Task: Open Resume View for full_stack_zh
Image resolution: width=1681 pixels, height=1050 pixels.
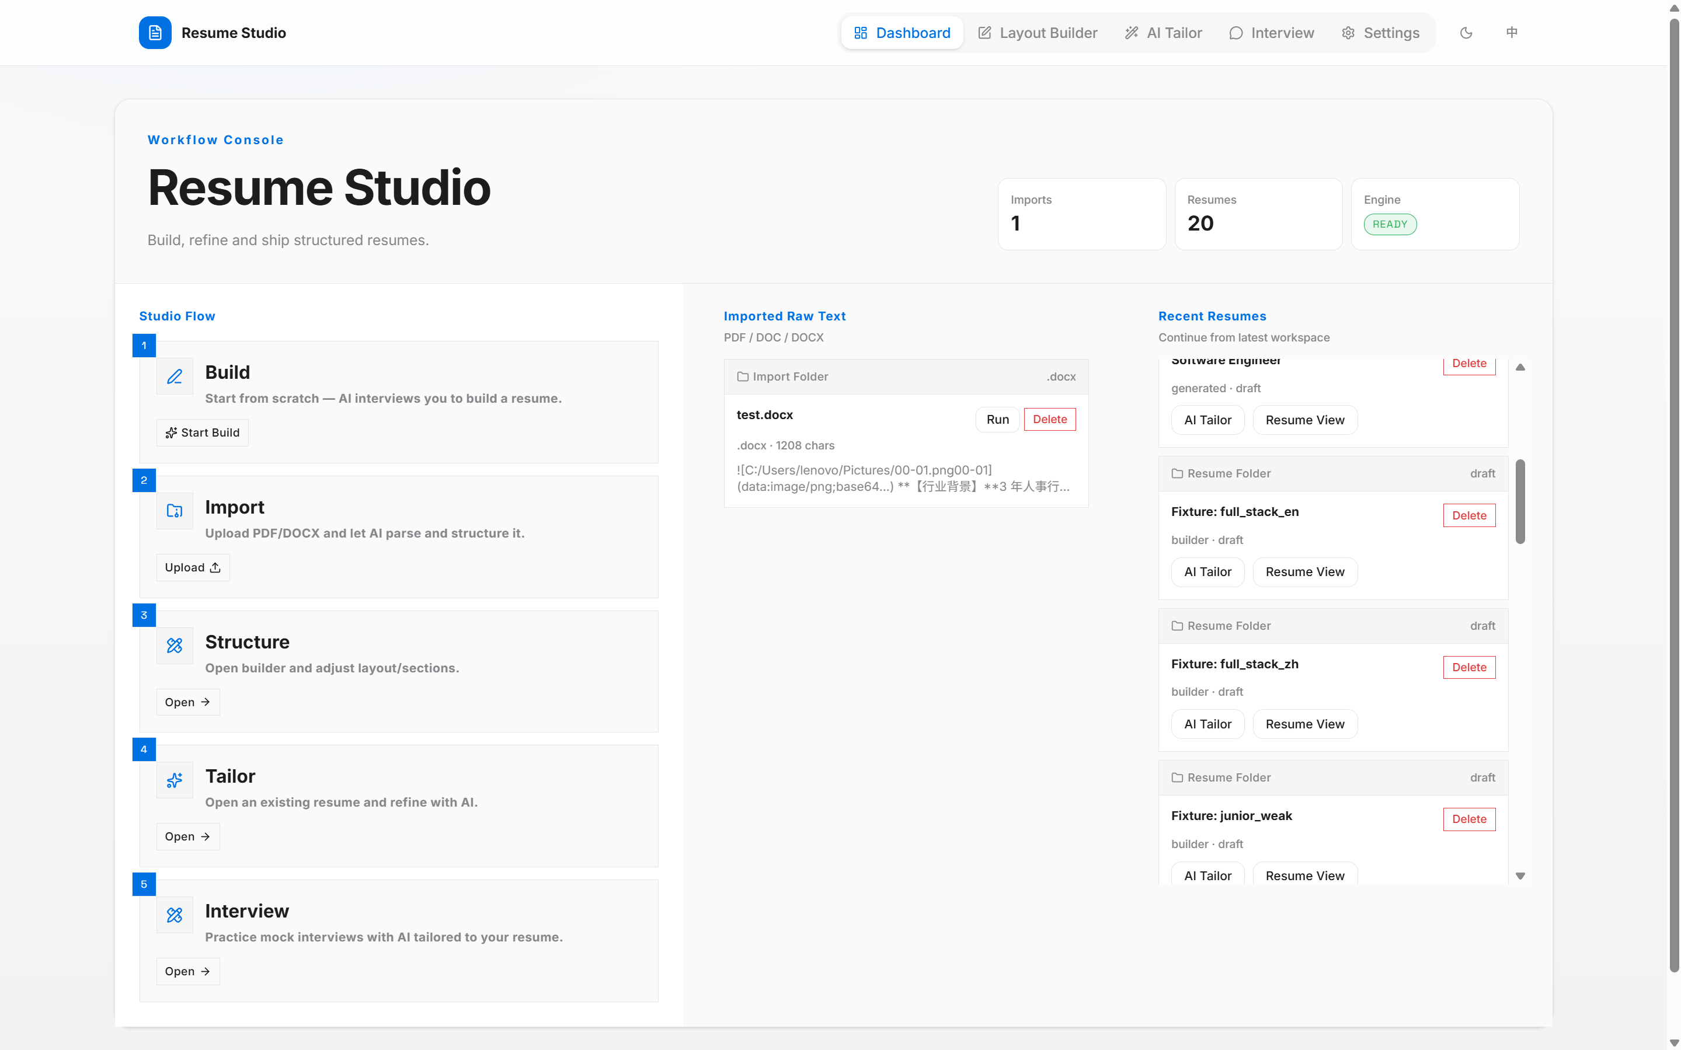Action: point(1304,724)
